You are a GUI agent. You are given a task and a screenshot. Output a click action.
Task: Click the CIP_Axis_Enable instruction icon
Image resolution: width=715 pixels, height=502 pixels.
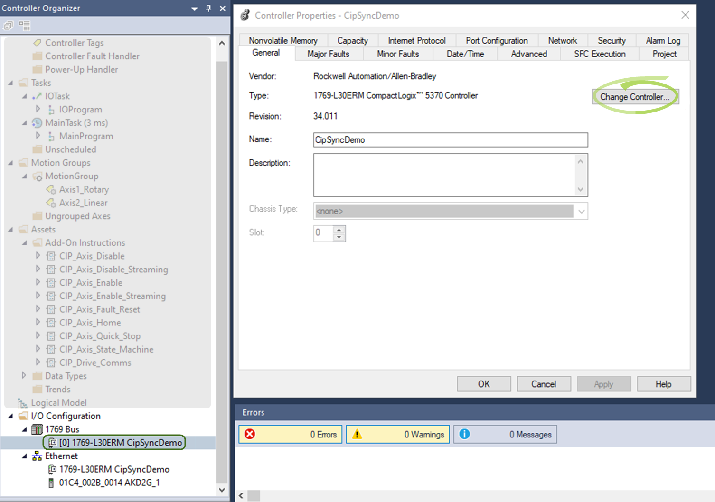pos(51,283)
